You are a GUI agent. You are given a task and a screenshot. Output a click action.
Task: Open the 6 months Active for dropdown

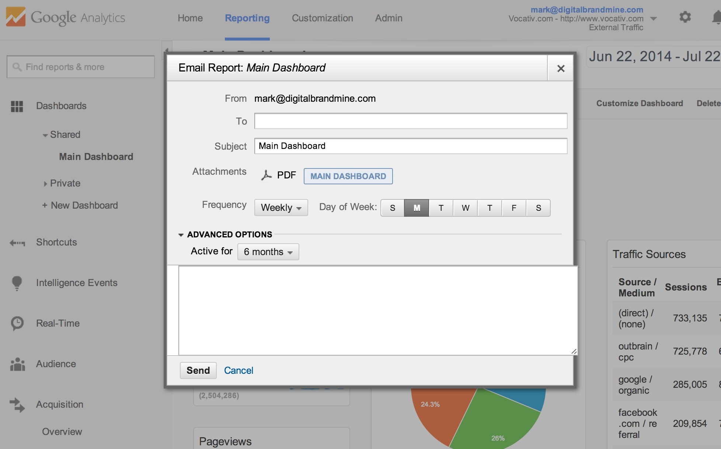[x=268, y=252]
